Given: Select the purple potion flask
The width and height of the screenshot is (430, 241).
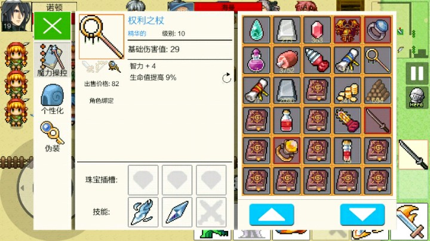Looking at the screenshot, I should [256, 60].
